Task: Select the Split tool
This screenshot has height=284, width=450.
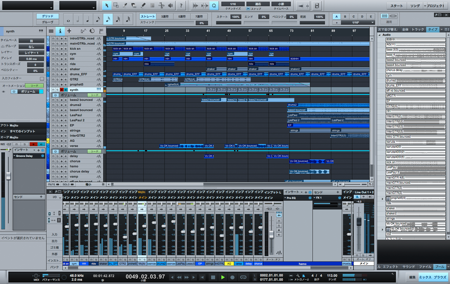Action: (125, 6)
